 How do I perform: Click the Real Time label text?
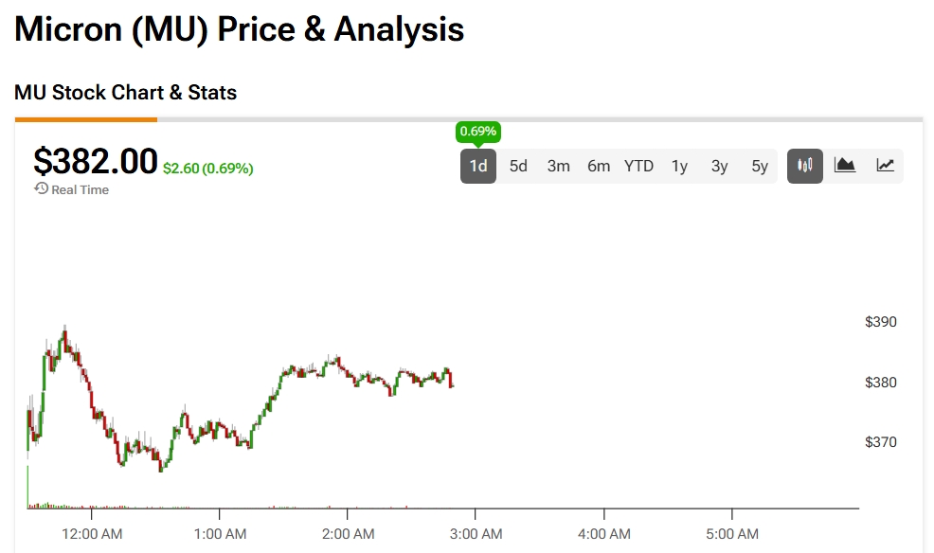point(80,189)
